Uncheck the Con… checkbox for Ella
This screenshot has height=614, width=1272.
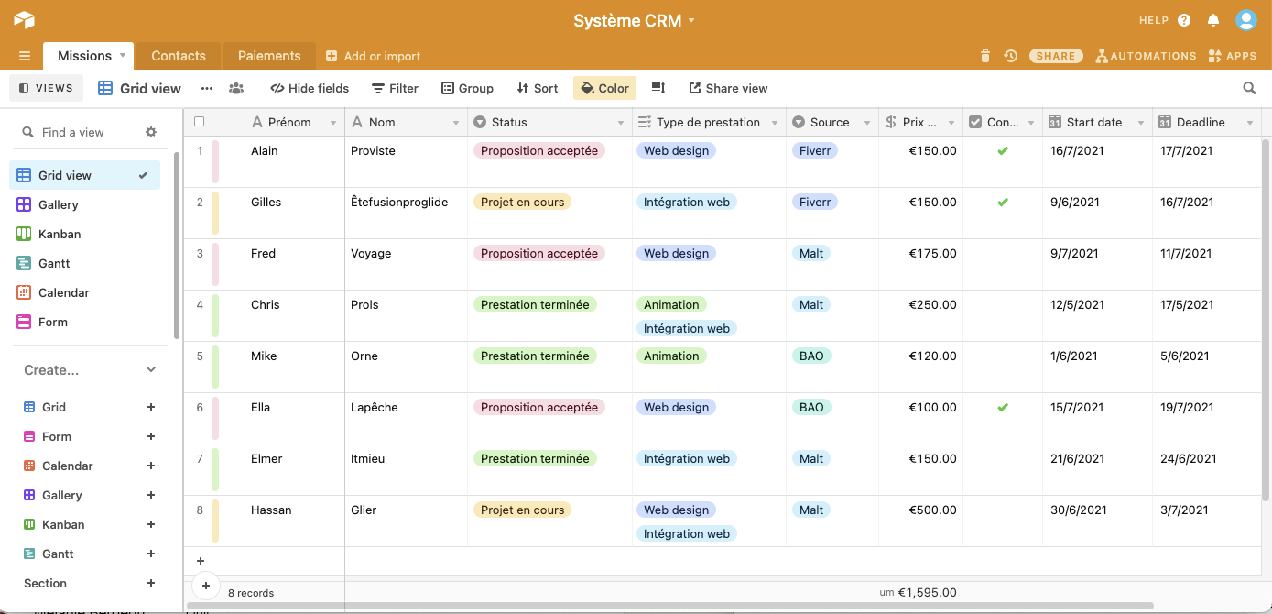pyautogui.click(x=1003, y=407)
